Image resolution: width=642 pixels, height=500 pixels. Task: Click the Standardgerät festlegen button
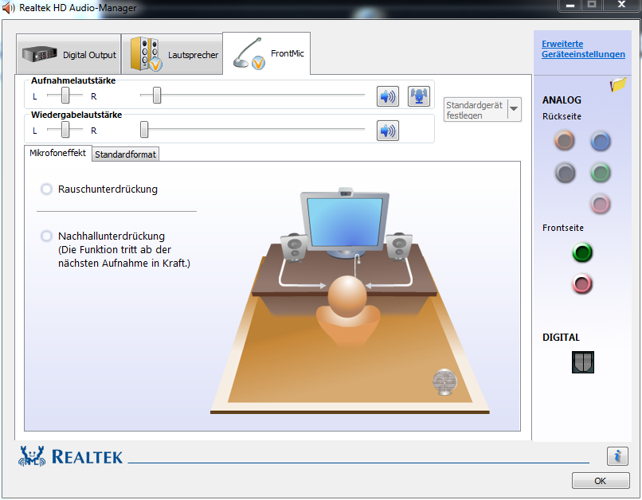click(x=476, y=110)
